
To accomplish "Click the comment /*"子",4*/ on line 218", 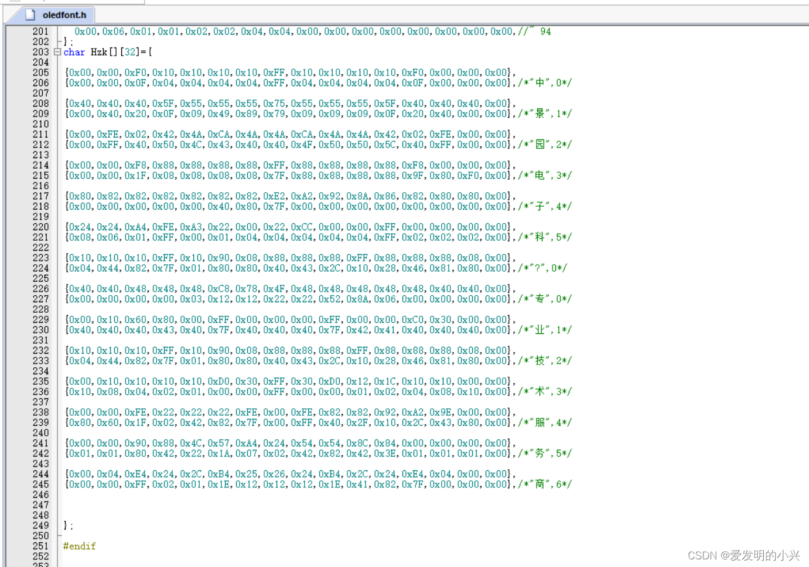I will click(x=545, y=206).
